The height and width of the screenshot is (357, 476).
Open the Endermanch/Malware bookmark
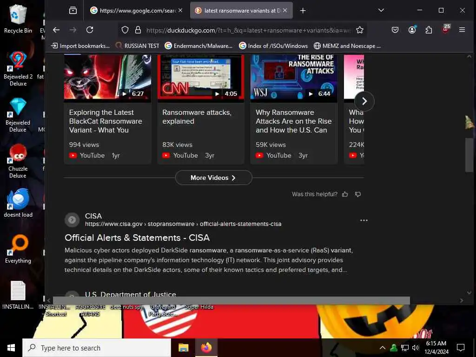pyautogui.click(x=199, y=46)
